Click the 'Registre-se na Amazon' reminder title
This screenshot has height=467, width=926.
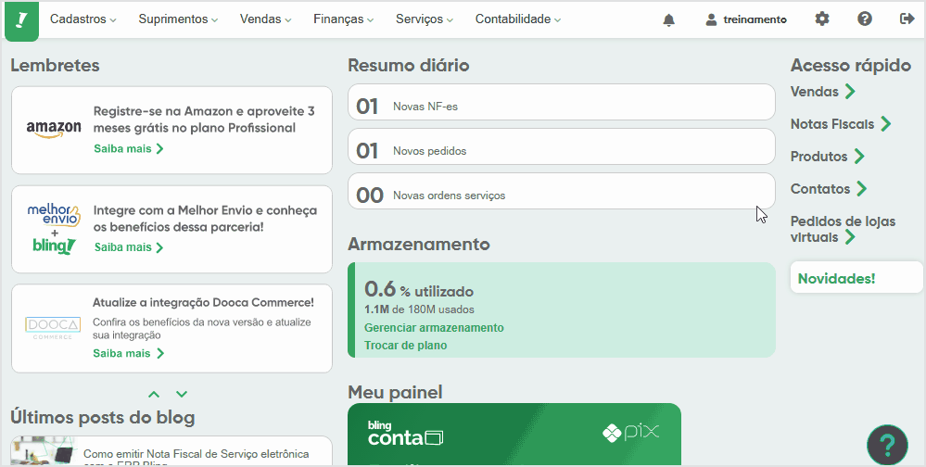click(x=204, y=120)
